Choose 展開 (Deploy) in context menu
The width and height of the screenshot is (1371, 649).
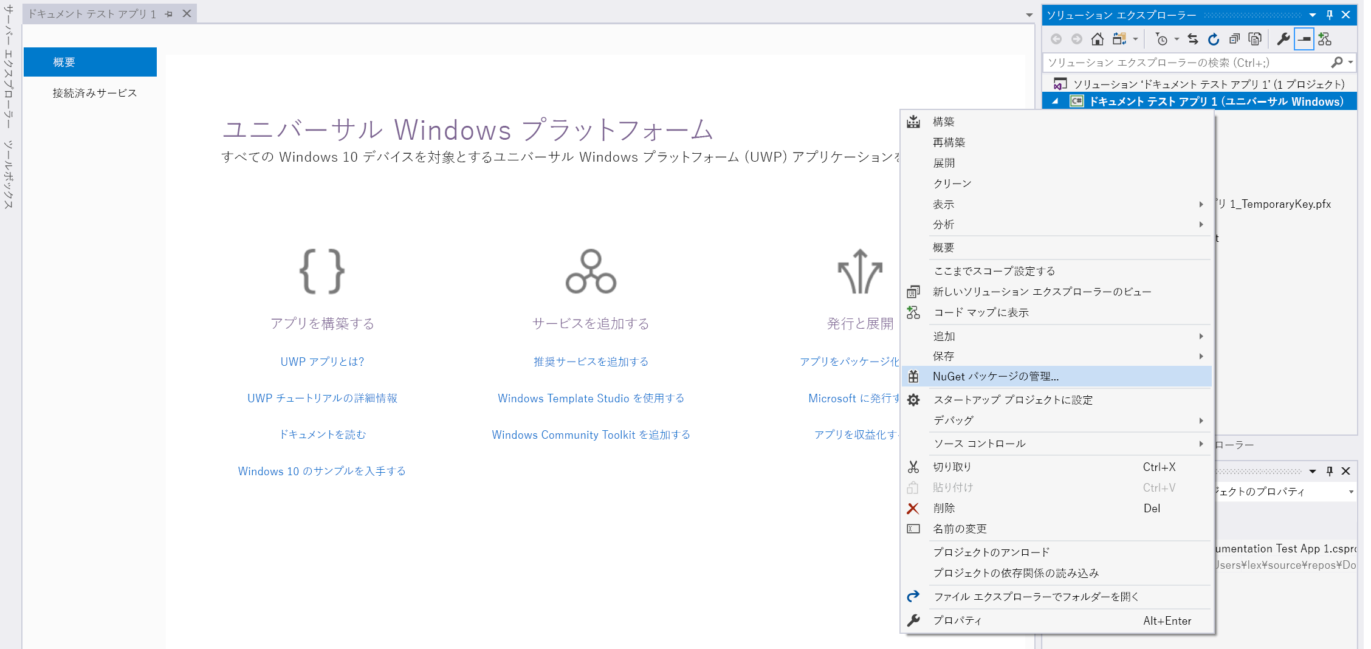tap(1057, 163)
